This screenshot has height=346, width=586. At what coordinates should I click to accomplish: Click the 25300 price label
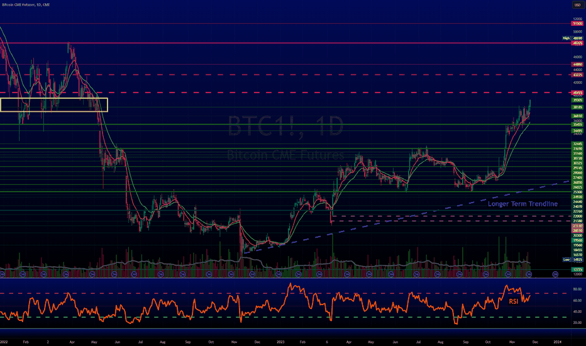point(578,192)
